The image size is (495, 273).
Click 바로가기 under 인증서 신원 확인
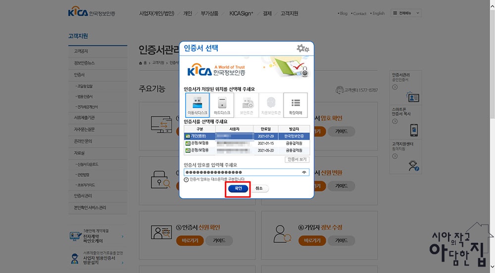[x=190, y=240]
